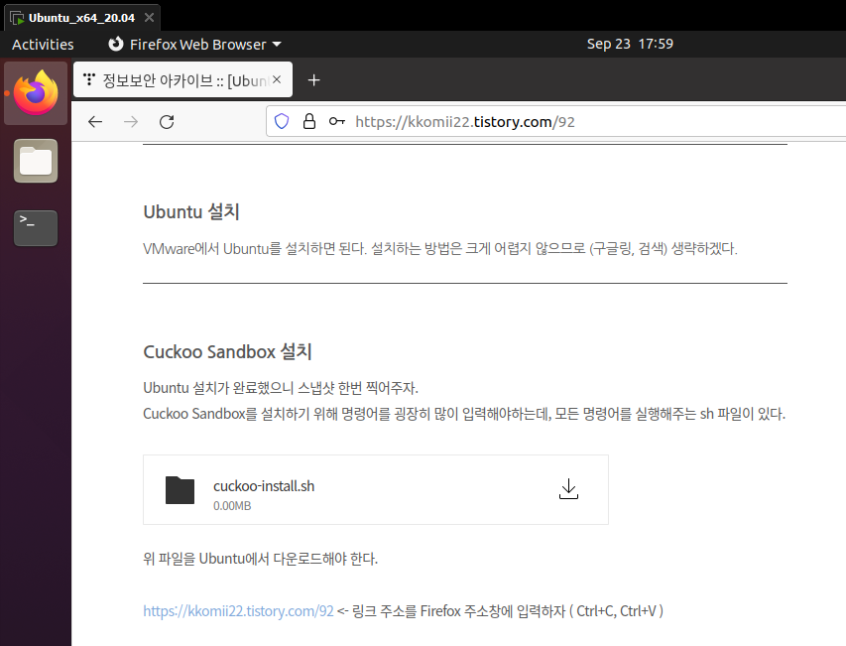Click the cuckoo-install.sh file name
The height and width of the screenshot is (646, 846).
[x=264, y=486]
